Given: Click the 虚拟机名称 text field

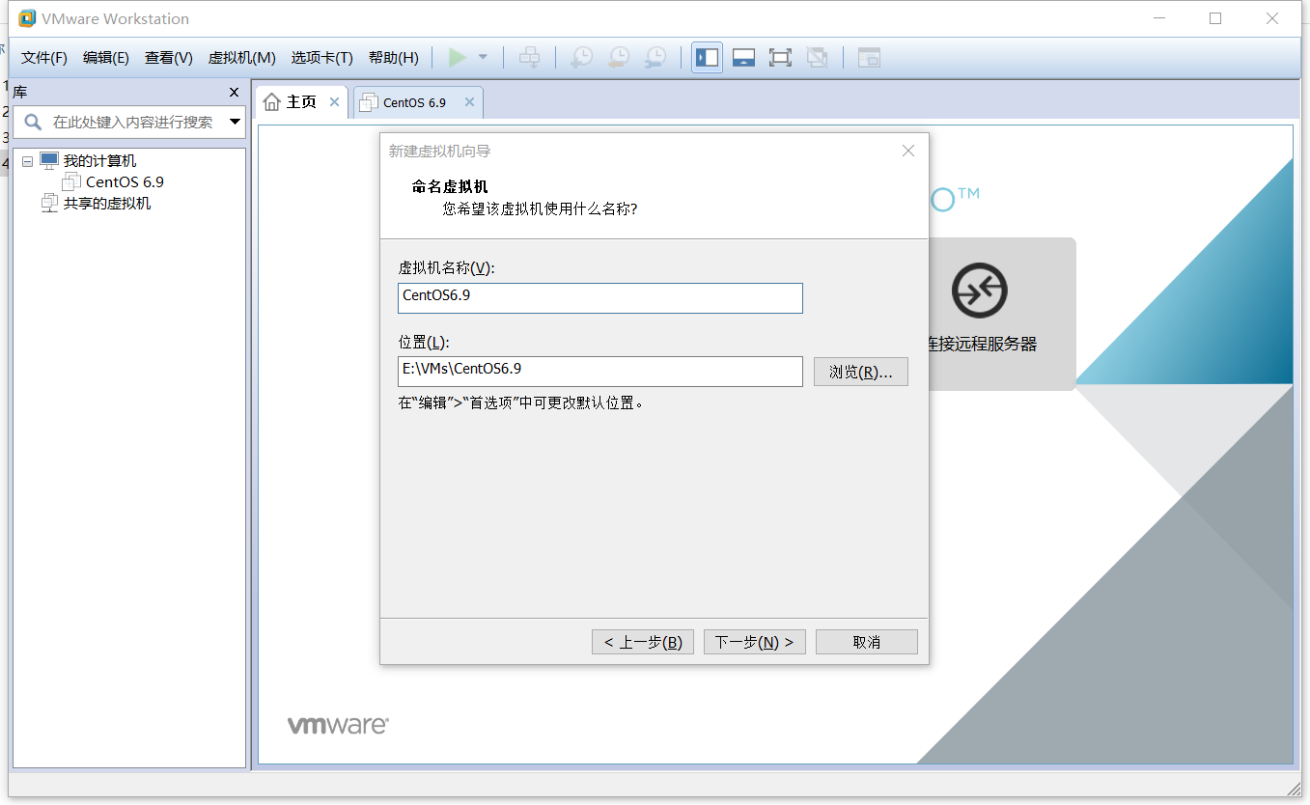Looking at the screenshot, I should click(x=600, y=297).
